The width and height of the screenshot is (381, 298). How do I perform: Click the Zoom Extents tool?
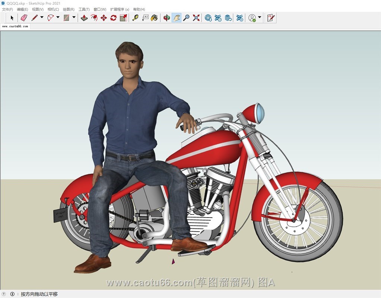(x=196, y=18)
